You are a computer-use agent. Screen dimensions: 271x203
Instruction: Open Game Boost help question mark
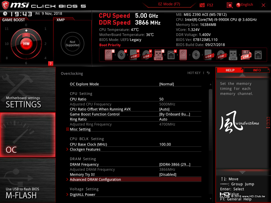pos(51,63)
